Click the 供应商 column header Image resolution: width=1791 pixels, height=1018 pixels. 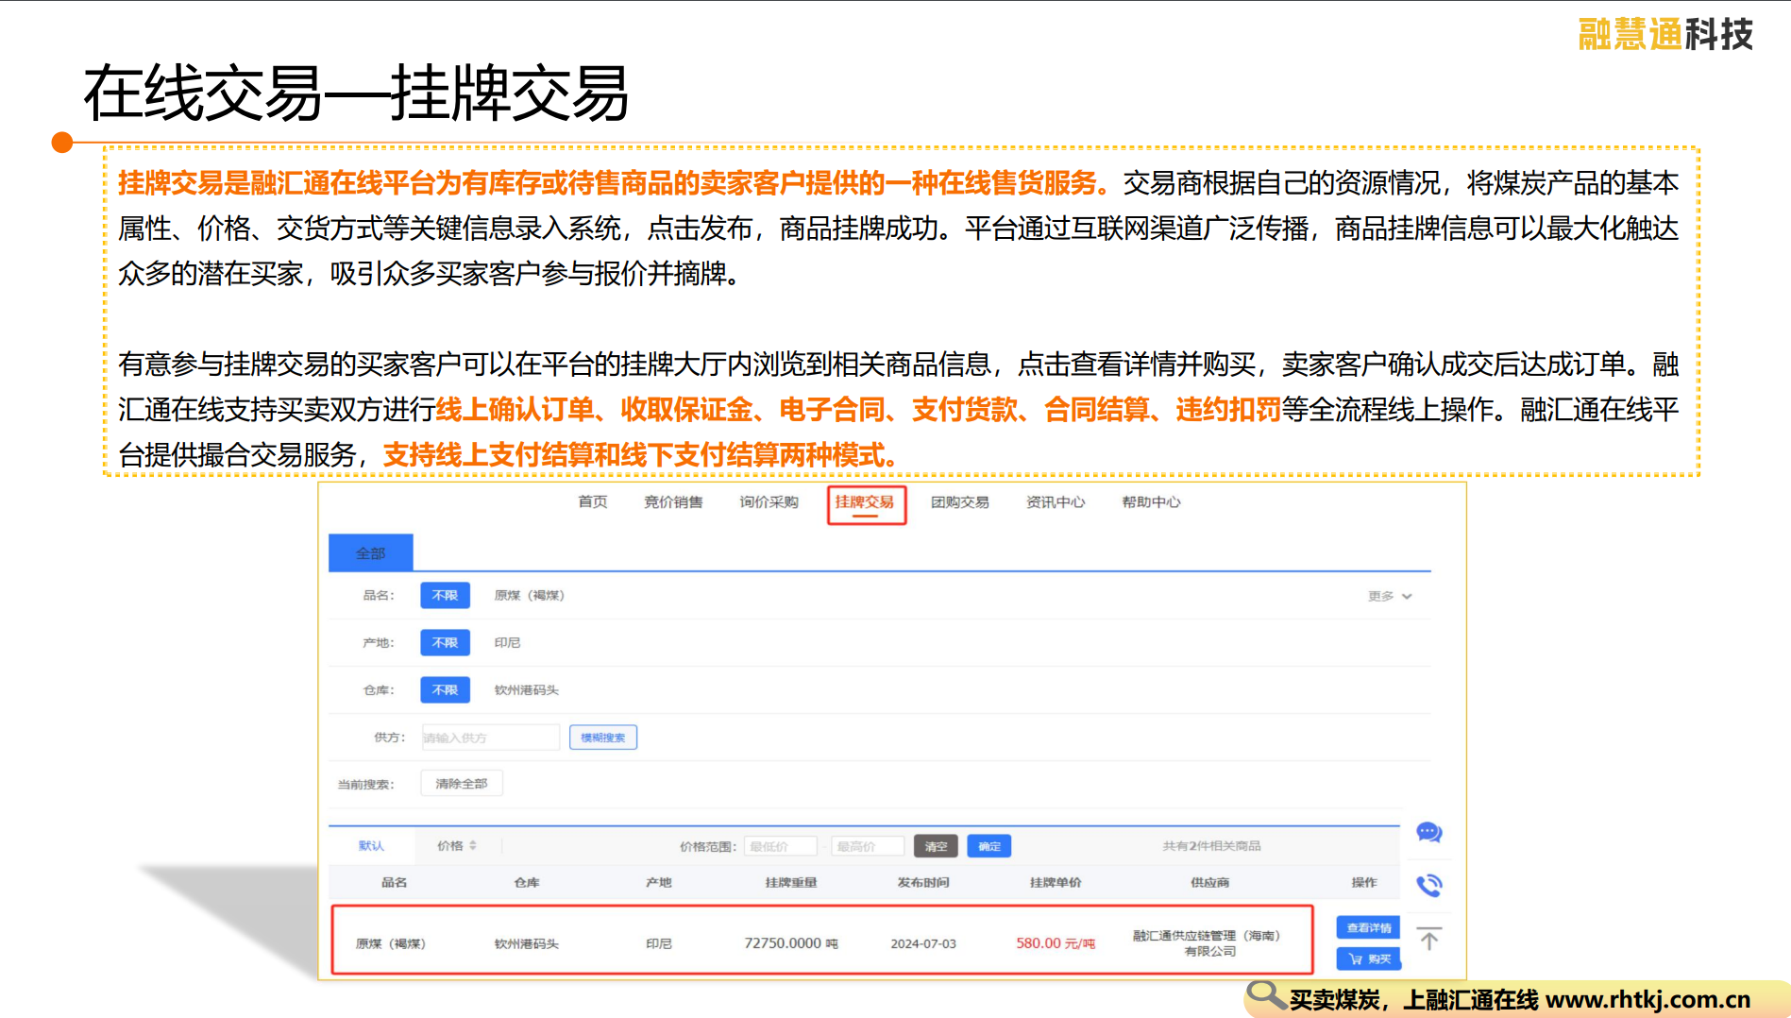click(1209, 882)
